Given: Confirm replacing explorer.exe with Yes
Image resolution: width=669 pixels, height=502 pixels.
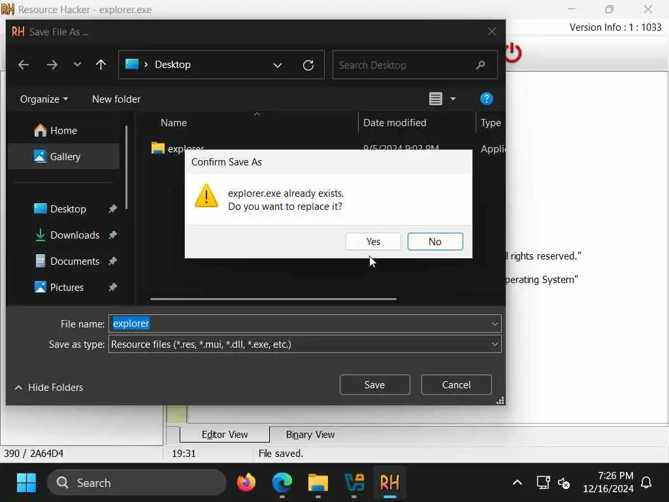Looking at the screenshot, I should 373,242.
